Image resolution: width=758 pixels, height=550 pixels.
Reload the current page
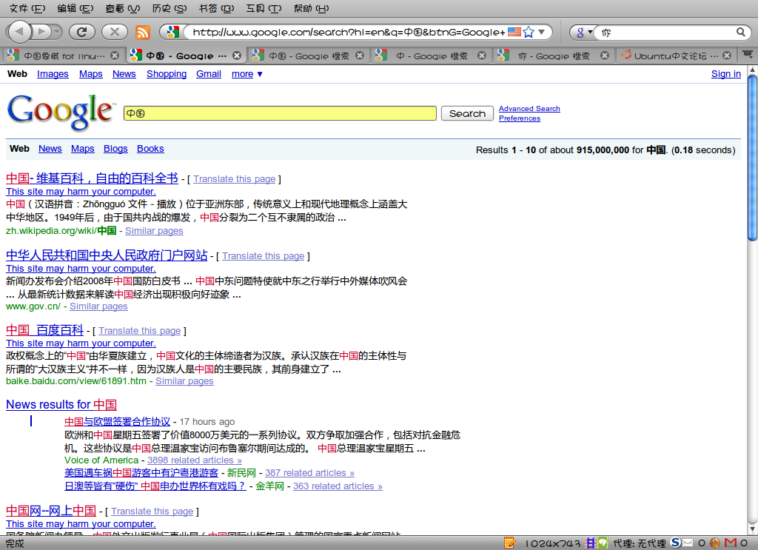point(81,32)
